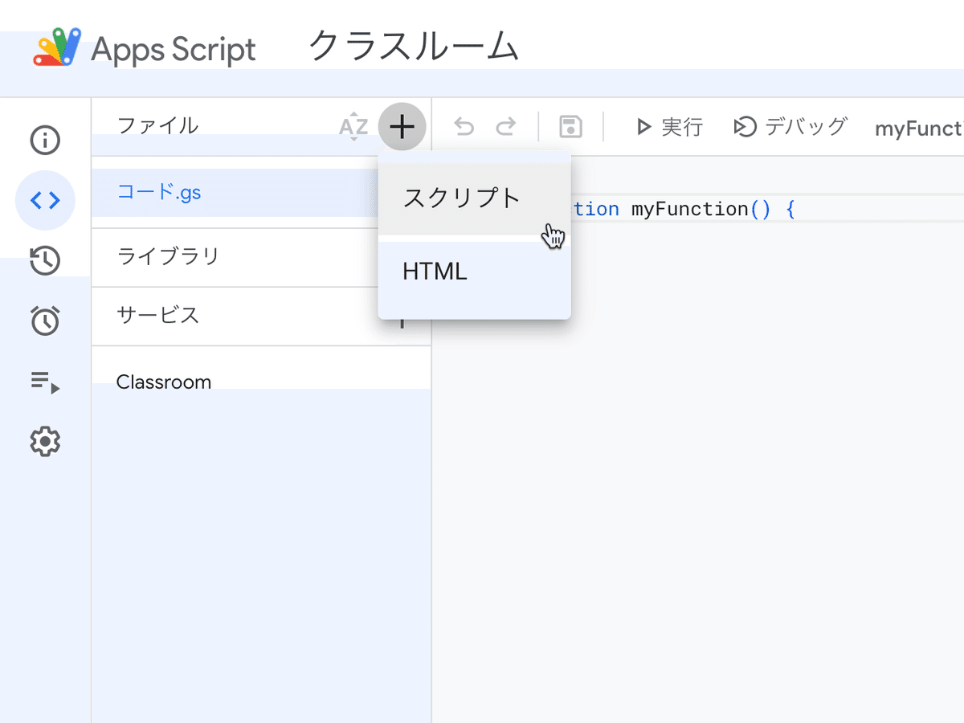Run the script with 実行 button
Viewport: 964px width, 723px height.
668,127
